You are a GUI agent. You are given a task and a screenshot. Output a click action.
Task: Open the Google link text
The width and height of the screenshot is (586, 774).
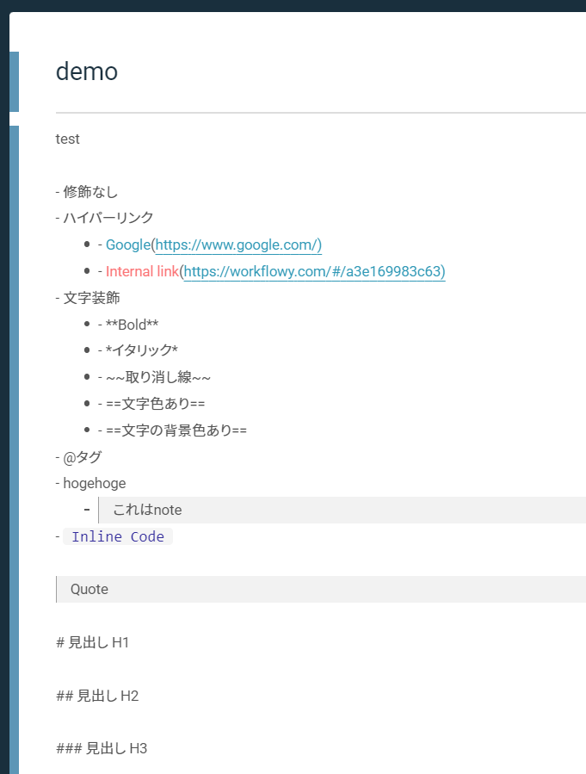128,245
